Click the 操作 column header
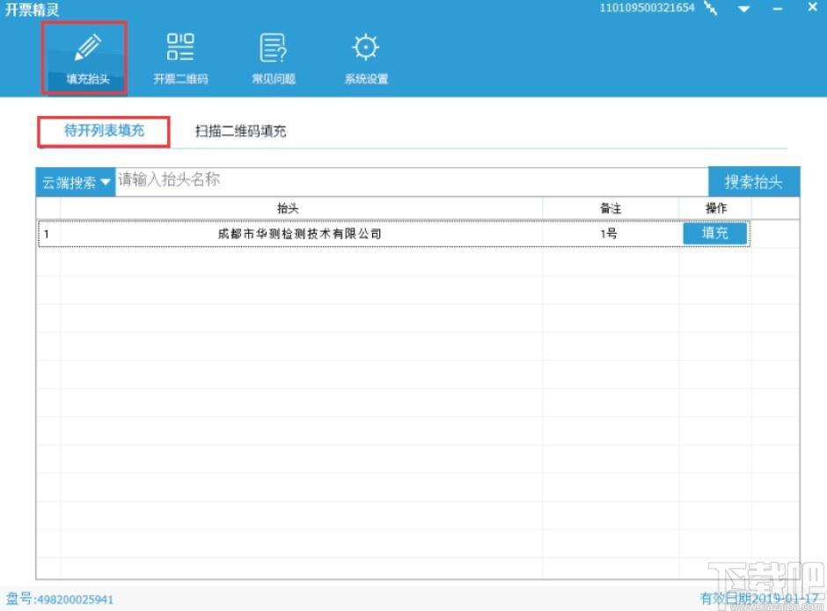The width and height of the screenshot is (827, 611). click(715, 208)
